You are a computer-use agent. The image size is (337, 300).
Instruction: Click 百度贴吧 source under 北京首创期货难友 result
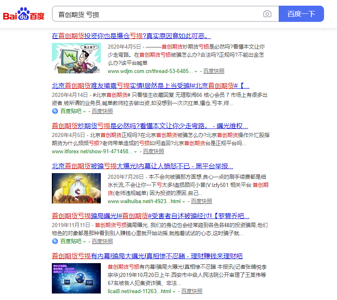[71, 111]
